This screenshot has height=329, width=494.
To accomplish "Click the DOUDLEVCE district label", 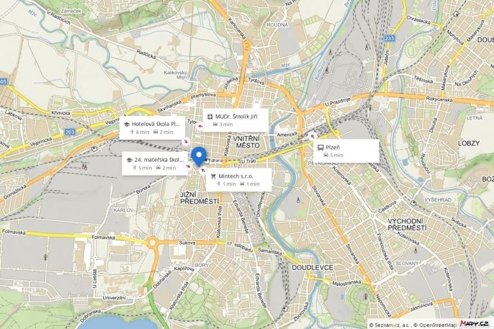I will [313, 268].
